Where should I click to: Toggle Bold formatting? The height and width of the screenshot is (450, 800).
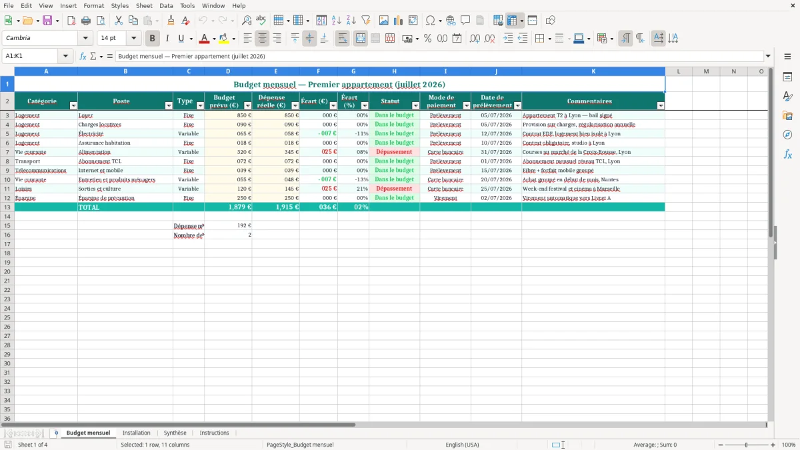[x=153, y=39]
